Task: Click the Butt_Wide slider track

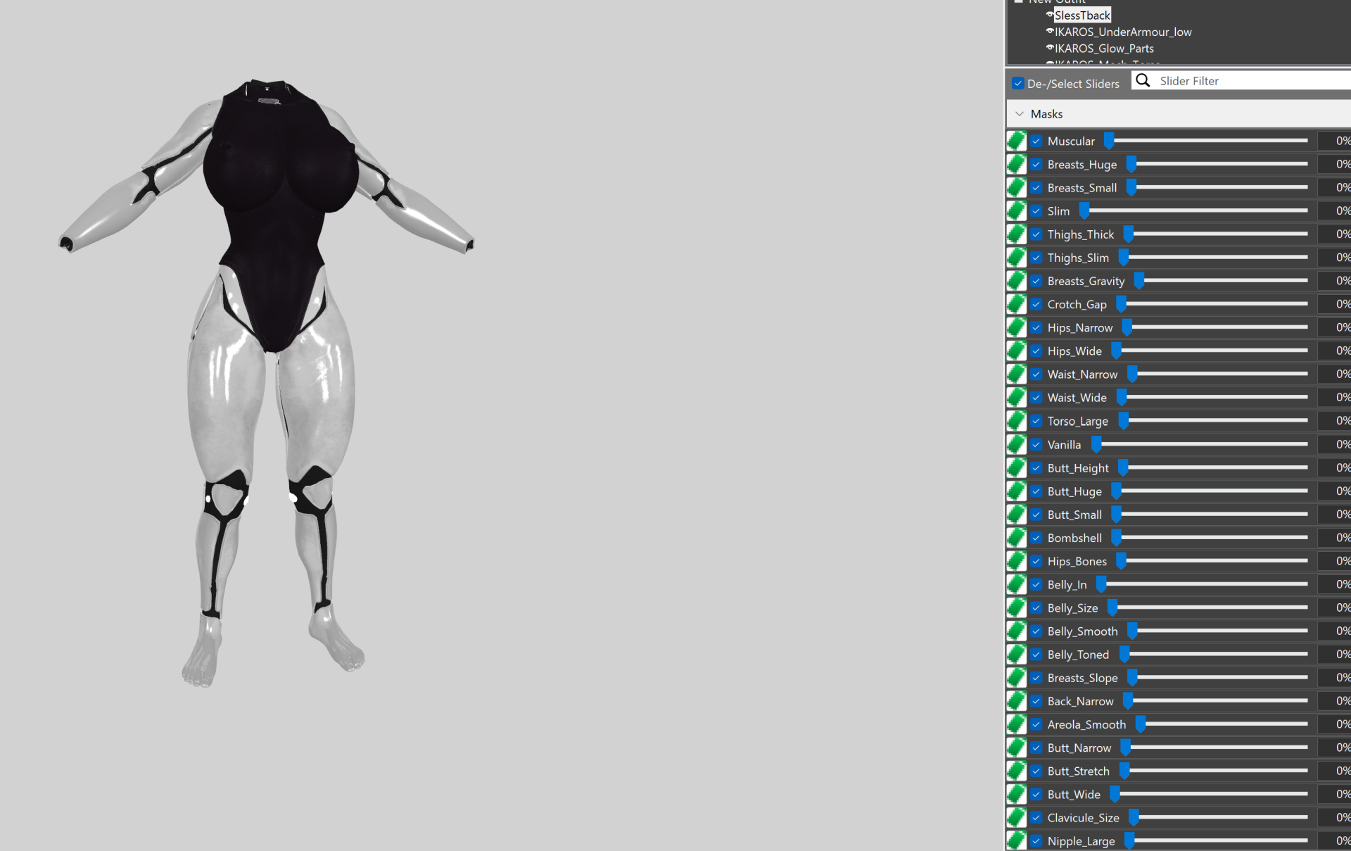Action: (1210, 794)
